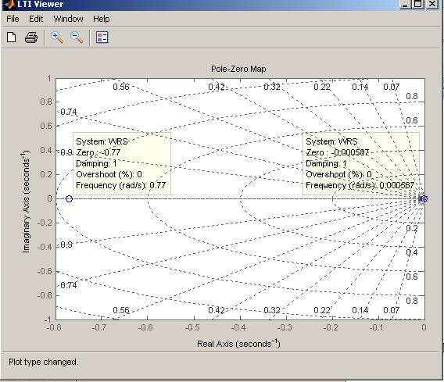Open the Window menu

pos(69,19)
